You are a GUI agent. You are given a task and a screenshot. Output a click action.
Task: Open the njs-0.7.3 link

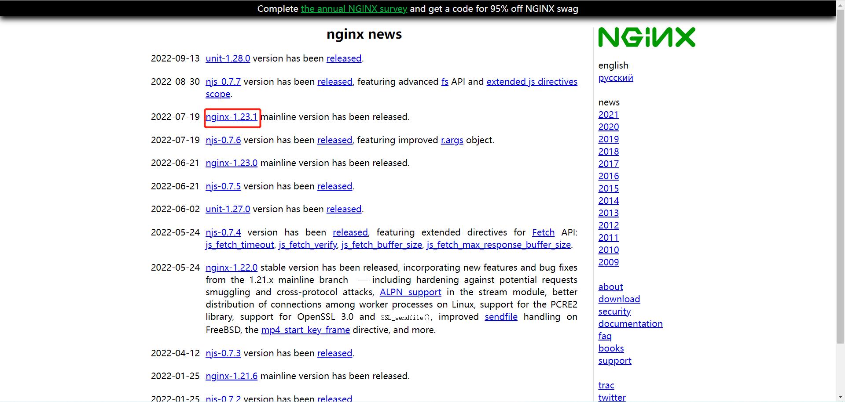pos(223,353)
